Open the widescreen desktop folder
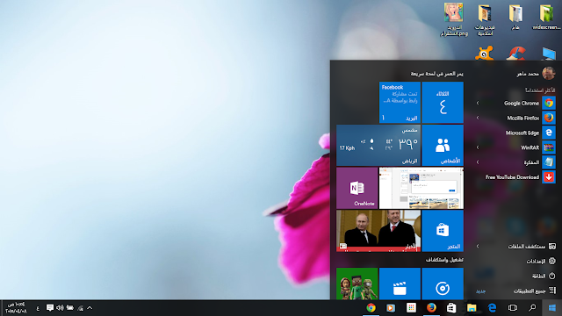This screenshot has width=562, height=316. (546, 17)
